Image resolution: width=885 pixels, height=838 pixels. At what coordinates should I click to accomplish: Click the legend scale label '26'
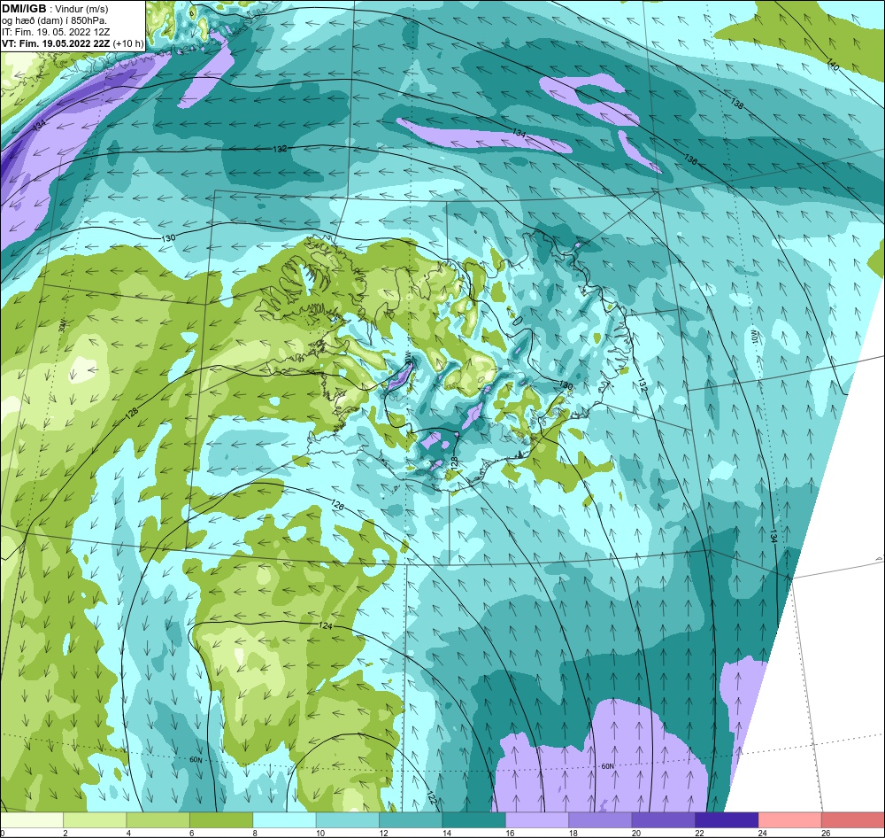pos(826,833)
